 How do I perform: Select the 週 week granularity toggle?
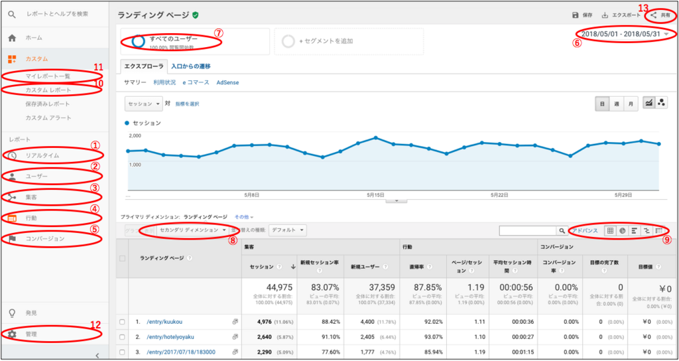(x=616, y=104)
